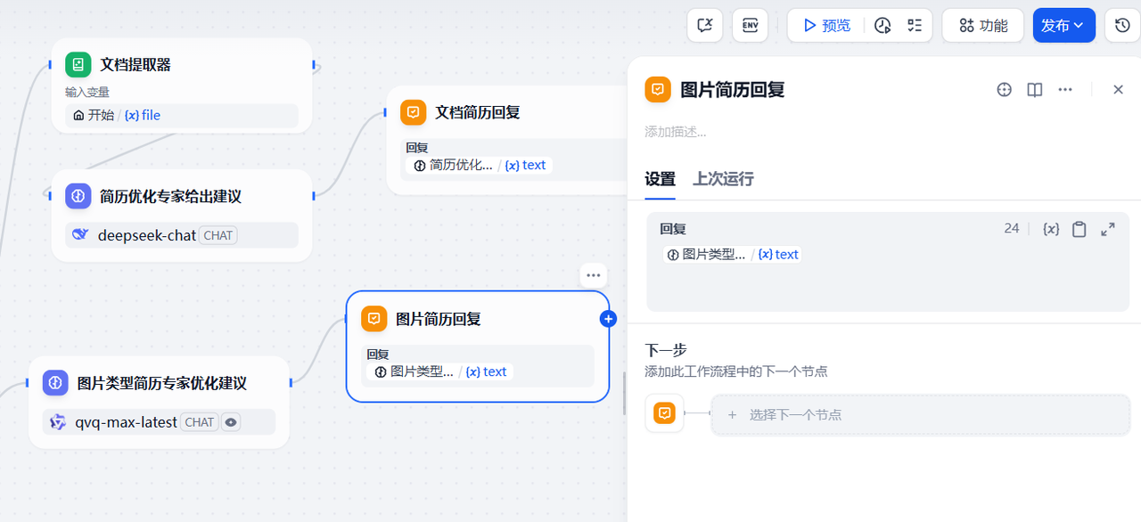Click the CHAT tag beside deepseek-chat
Viewport: 1141px width, 522px height.
pyautogui.click(x=218, y=235)
